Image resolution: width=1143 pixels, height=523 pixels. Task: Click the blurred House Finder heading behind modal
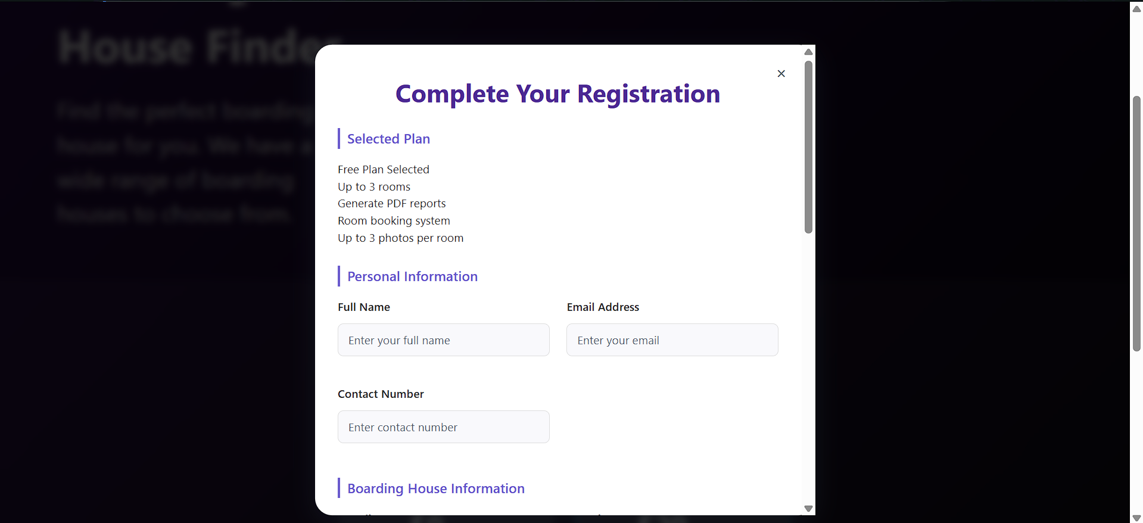tap(187, 48)
